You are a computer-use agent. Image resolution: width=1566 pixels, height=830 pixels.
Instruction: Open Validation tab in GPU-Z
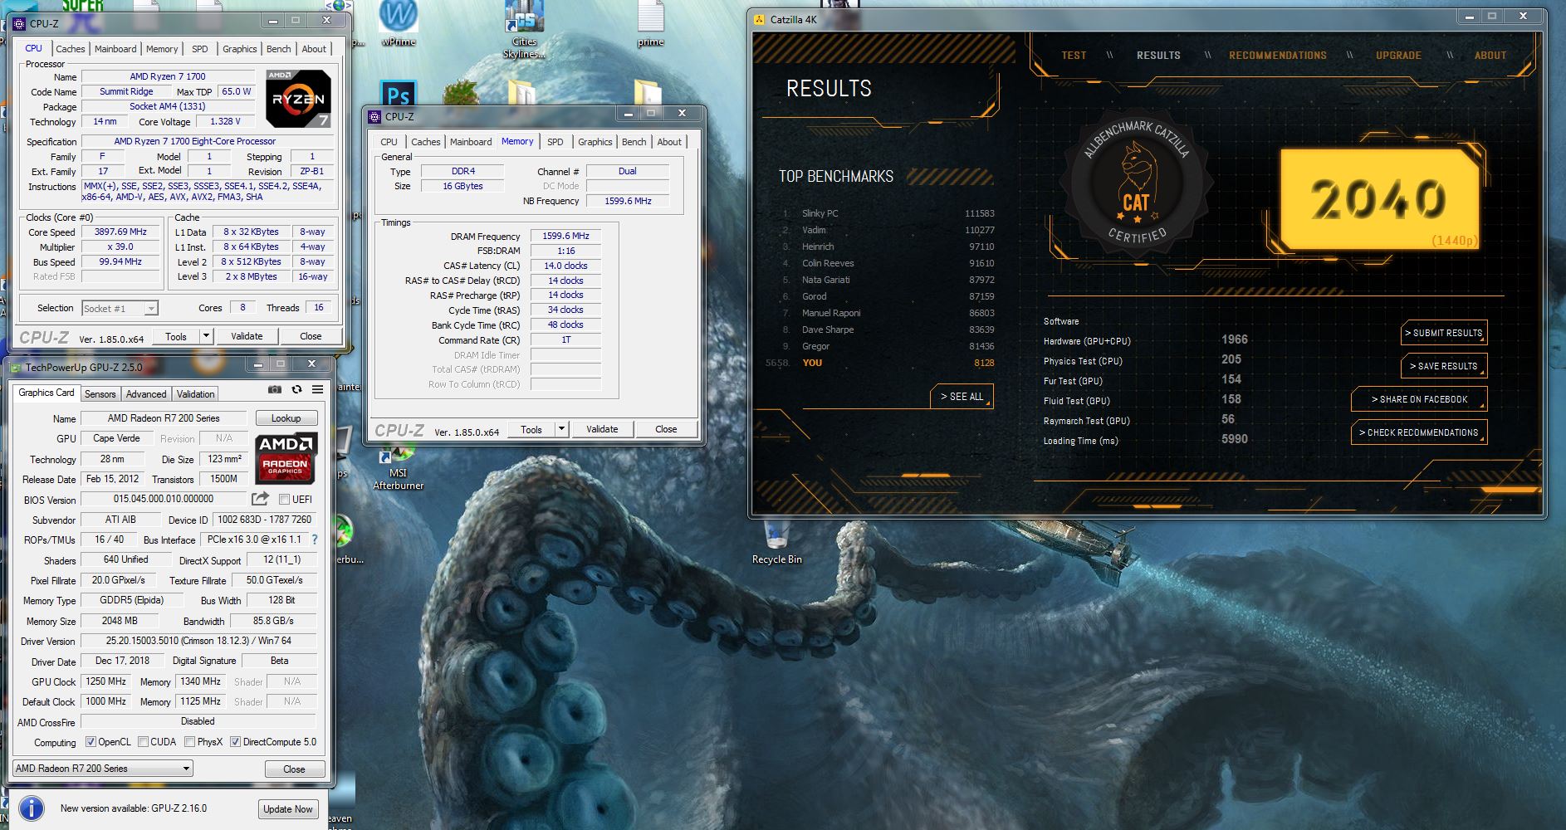pyautogui.click(x=195, y=394)
